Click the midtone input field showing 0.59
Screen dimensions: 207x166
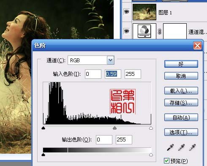point(113,74)
